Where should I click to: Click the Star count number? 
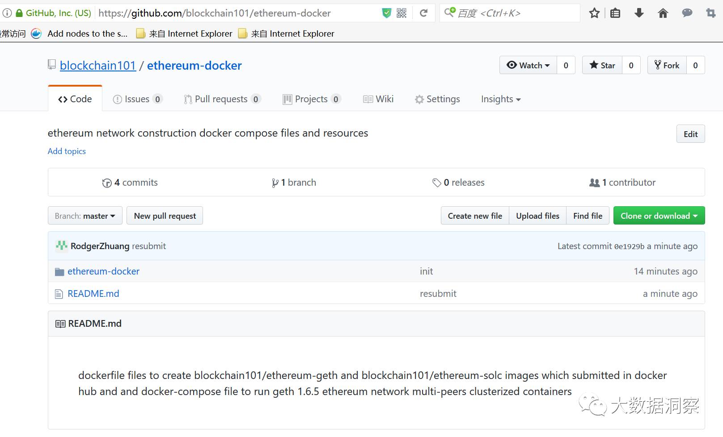(x=631, y=65)
